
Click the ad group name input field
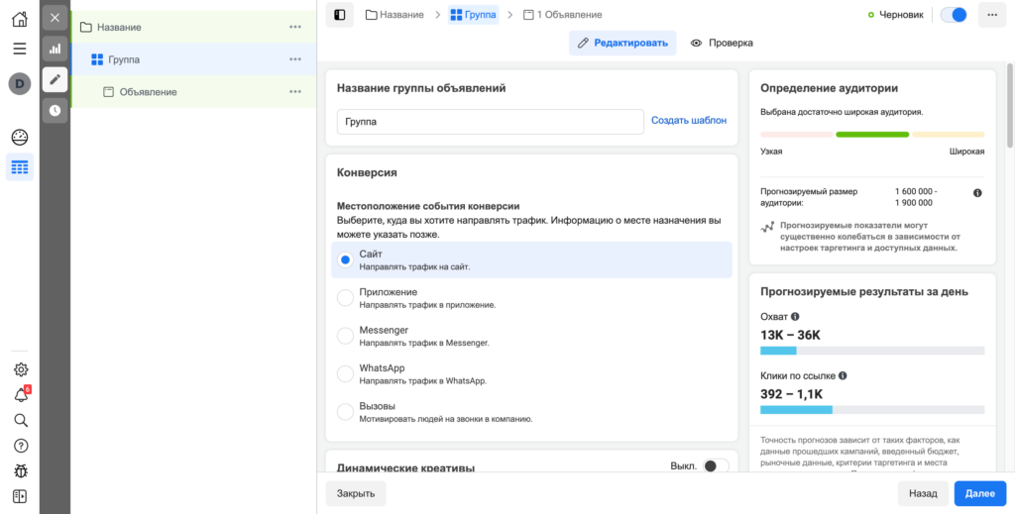coord(490,122)
